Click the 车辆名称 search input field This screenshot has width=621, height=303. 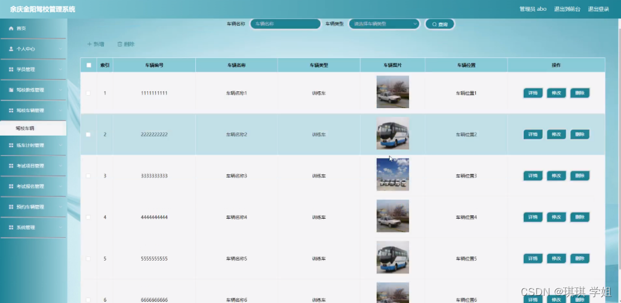pos(285,24)
